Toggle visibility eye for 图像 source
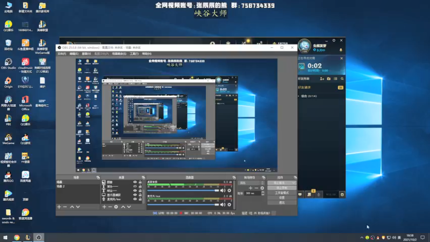The width and height of the screenshot is (430, 242). [135, 182]
